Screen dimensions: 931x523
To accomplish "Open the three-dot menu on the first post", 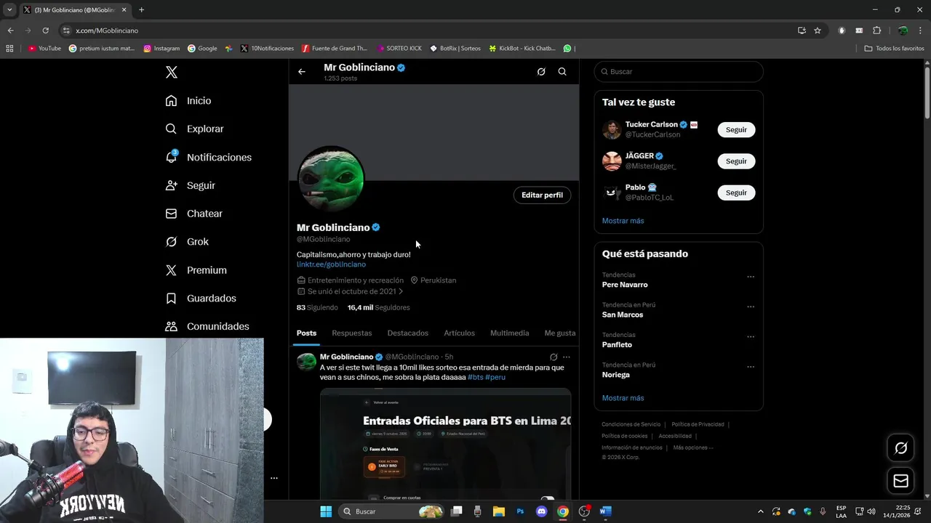I will click(567, 357).
